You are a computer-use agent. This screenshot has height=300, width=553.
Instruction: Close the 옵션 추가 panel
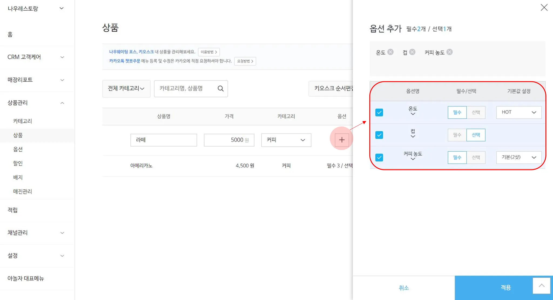pos(544,7)
